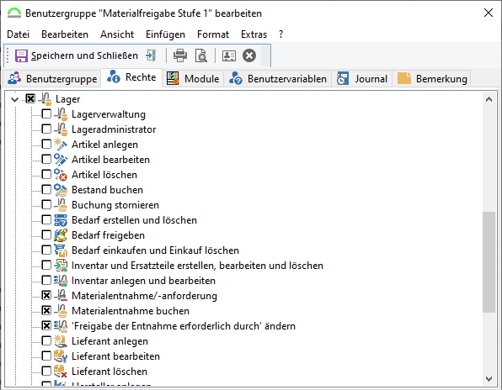Click the Bedarf freigeben icon

61,235
